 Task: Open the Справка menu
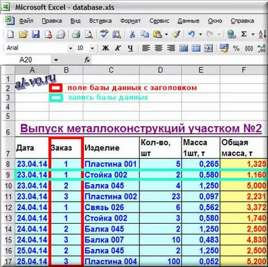242,21
